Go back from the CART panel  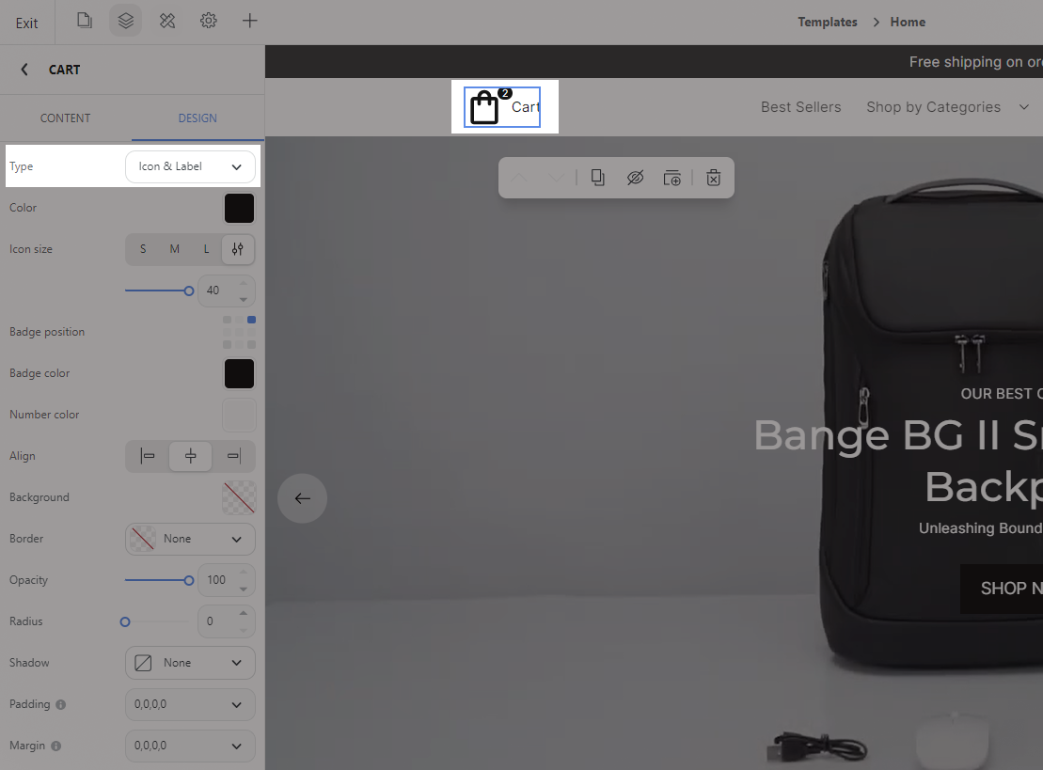pyautogui.click(x=24, y=70)
